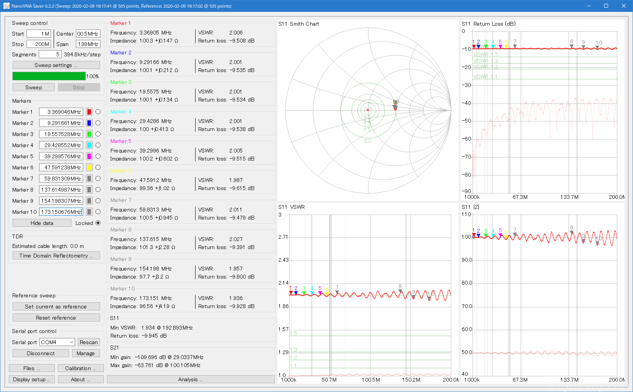Open Marker 4 cyan color picker
The image size is (633, 392).
(89, 145)
